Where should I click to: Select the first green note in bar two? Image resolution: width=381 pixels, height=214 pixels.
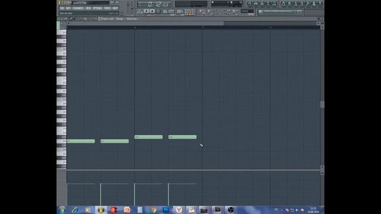coord(148,137)
